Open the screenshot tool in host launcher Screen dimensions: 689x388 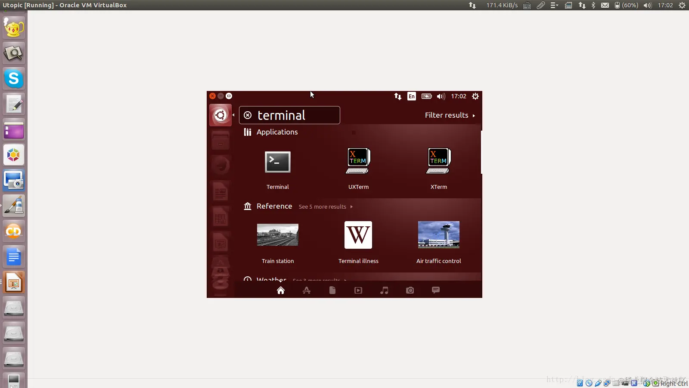(14, 180)
